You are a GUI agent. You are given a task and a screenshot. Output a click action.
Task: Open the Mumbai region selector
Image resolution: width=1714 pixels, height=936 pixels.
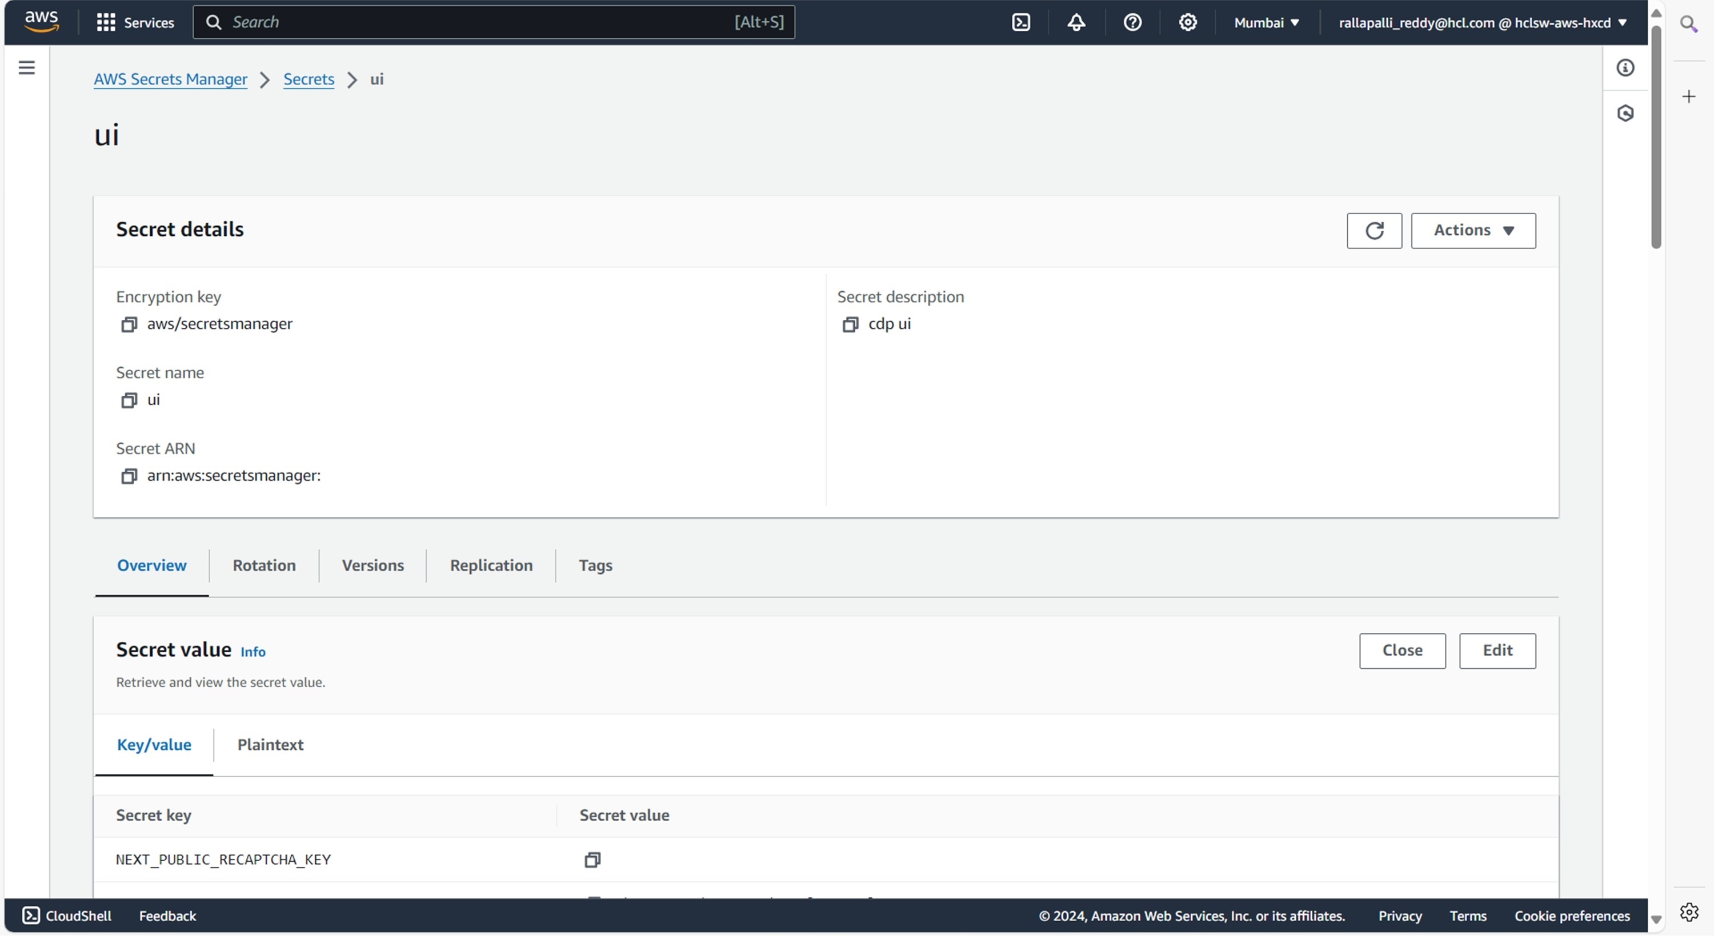1264,22
